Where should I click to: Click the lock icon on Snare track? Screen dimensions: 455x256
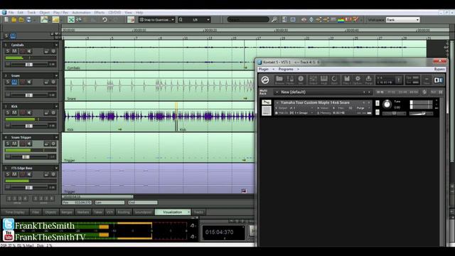pyautogui.click(x=46, y=82)
